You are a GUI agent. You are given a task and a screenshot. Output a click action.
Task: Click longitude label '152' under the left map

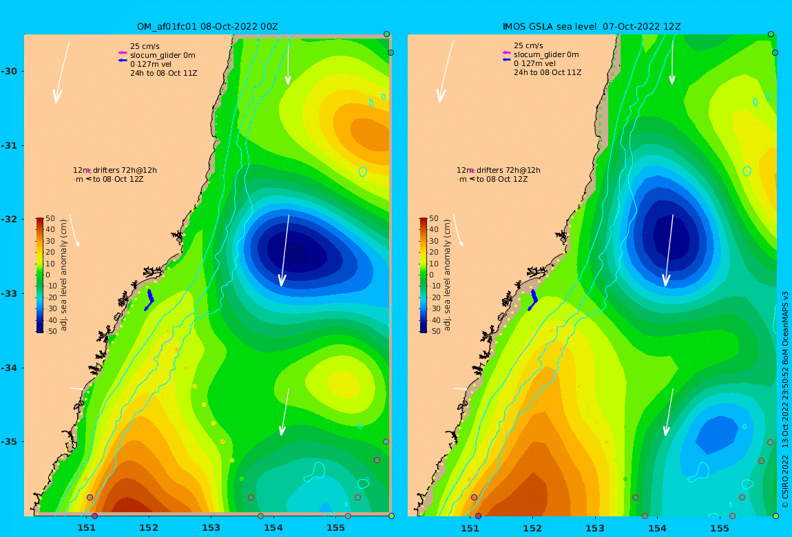point(149,529)
